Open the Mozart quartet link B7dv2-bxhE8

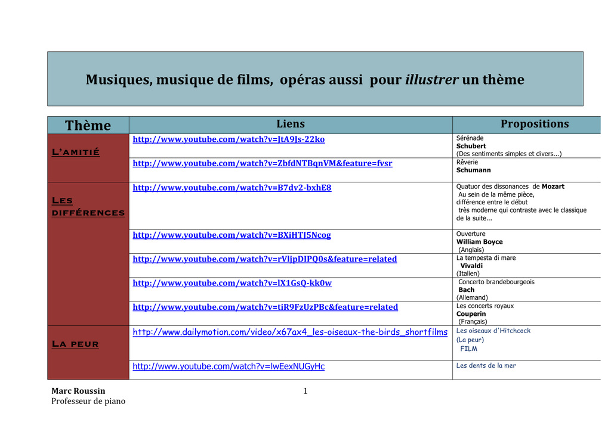pyautogui.click(x=232, y=188)
